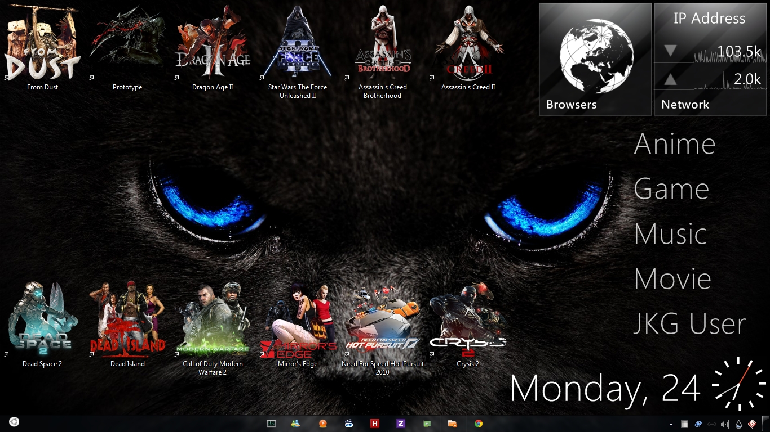Open the green circuit card taskbar icon

[427, 424]
